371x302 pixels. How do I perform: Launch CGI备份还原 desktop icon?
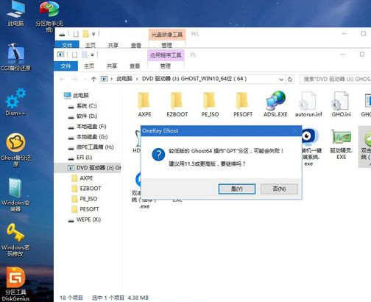tap(15, 57)
